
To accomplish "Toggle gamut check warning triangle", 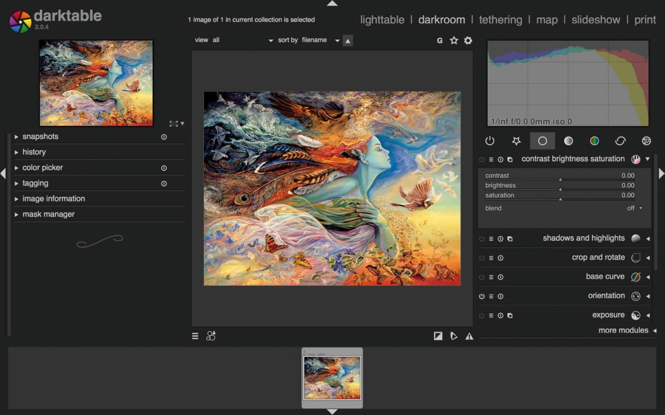I will click(x=469, y=336).
